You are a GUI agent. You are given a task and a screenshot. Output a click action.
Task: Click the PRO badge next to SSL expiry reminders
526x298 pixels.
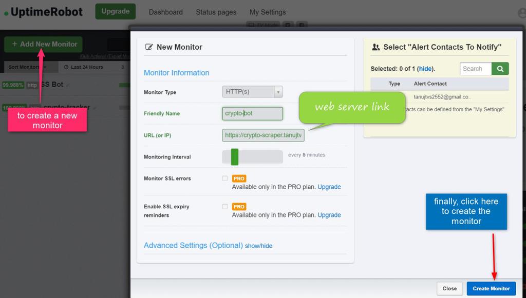pos(239,207)
